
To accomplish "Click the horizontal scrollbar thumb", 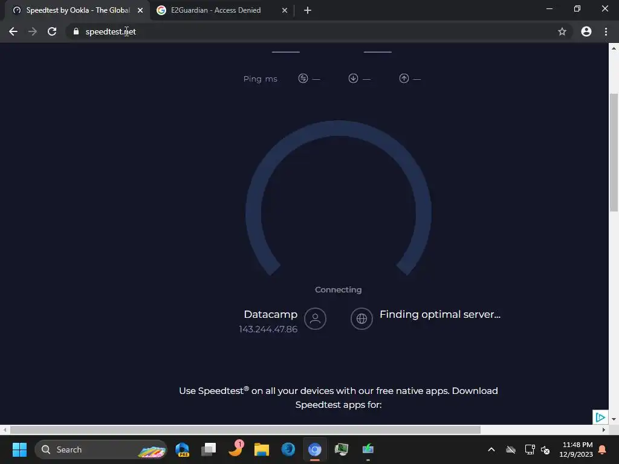I will coord(245,430).
